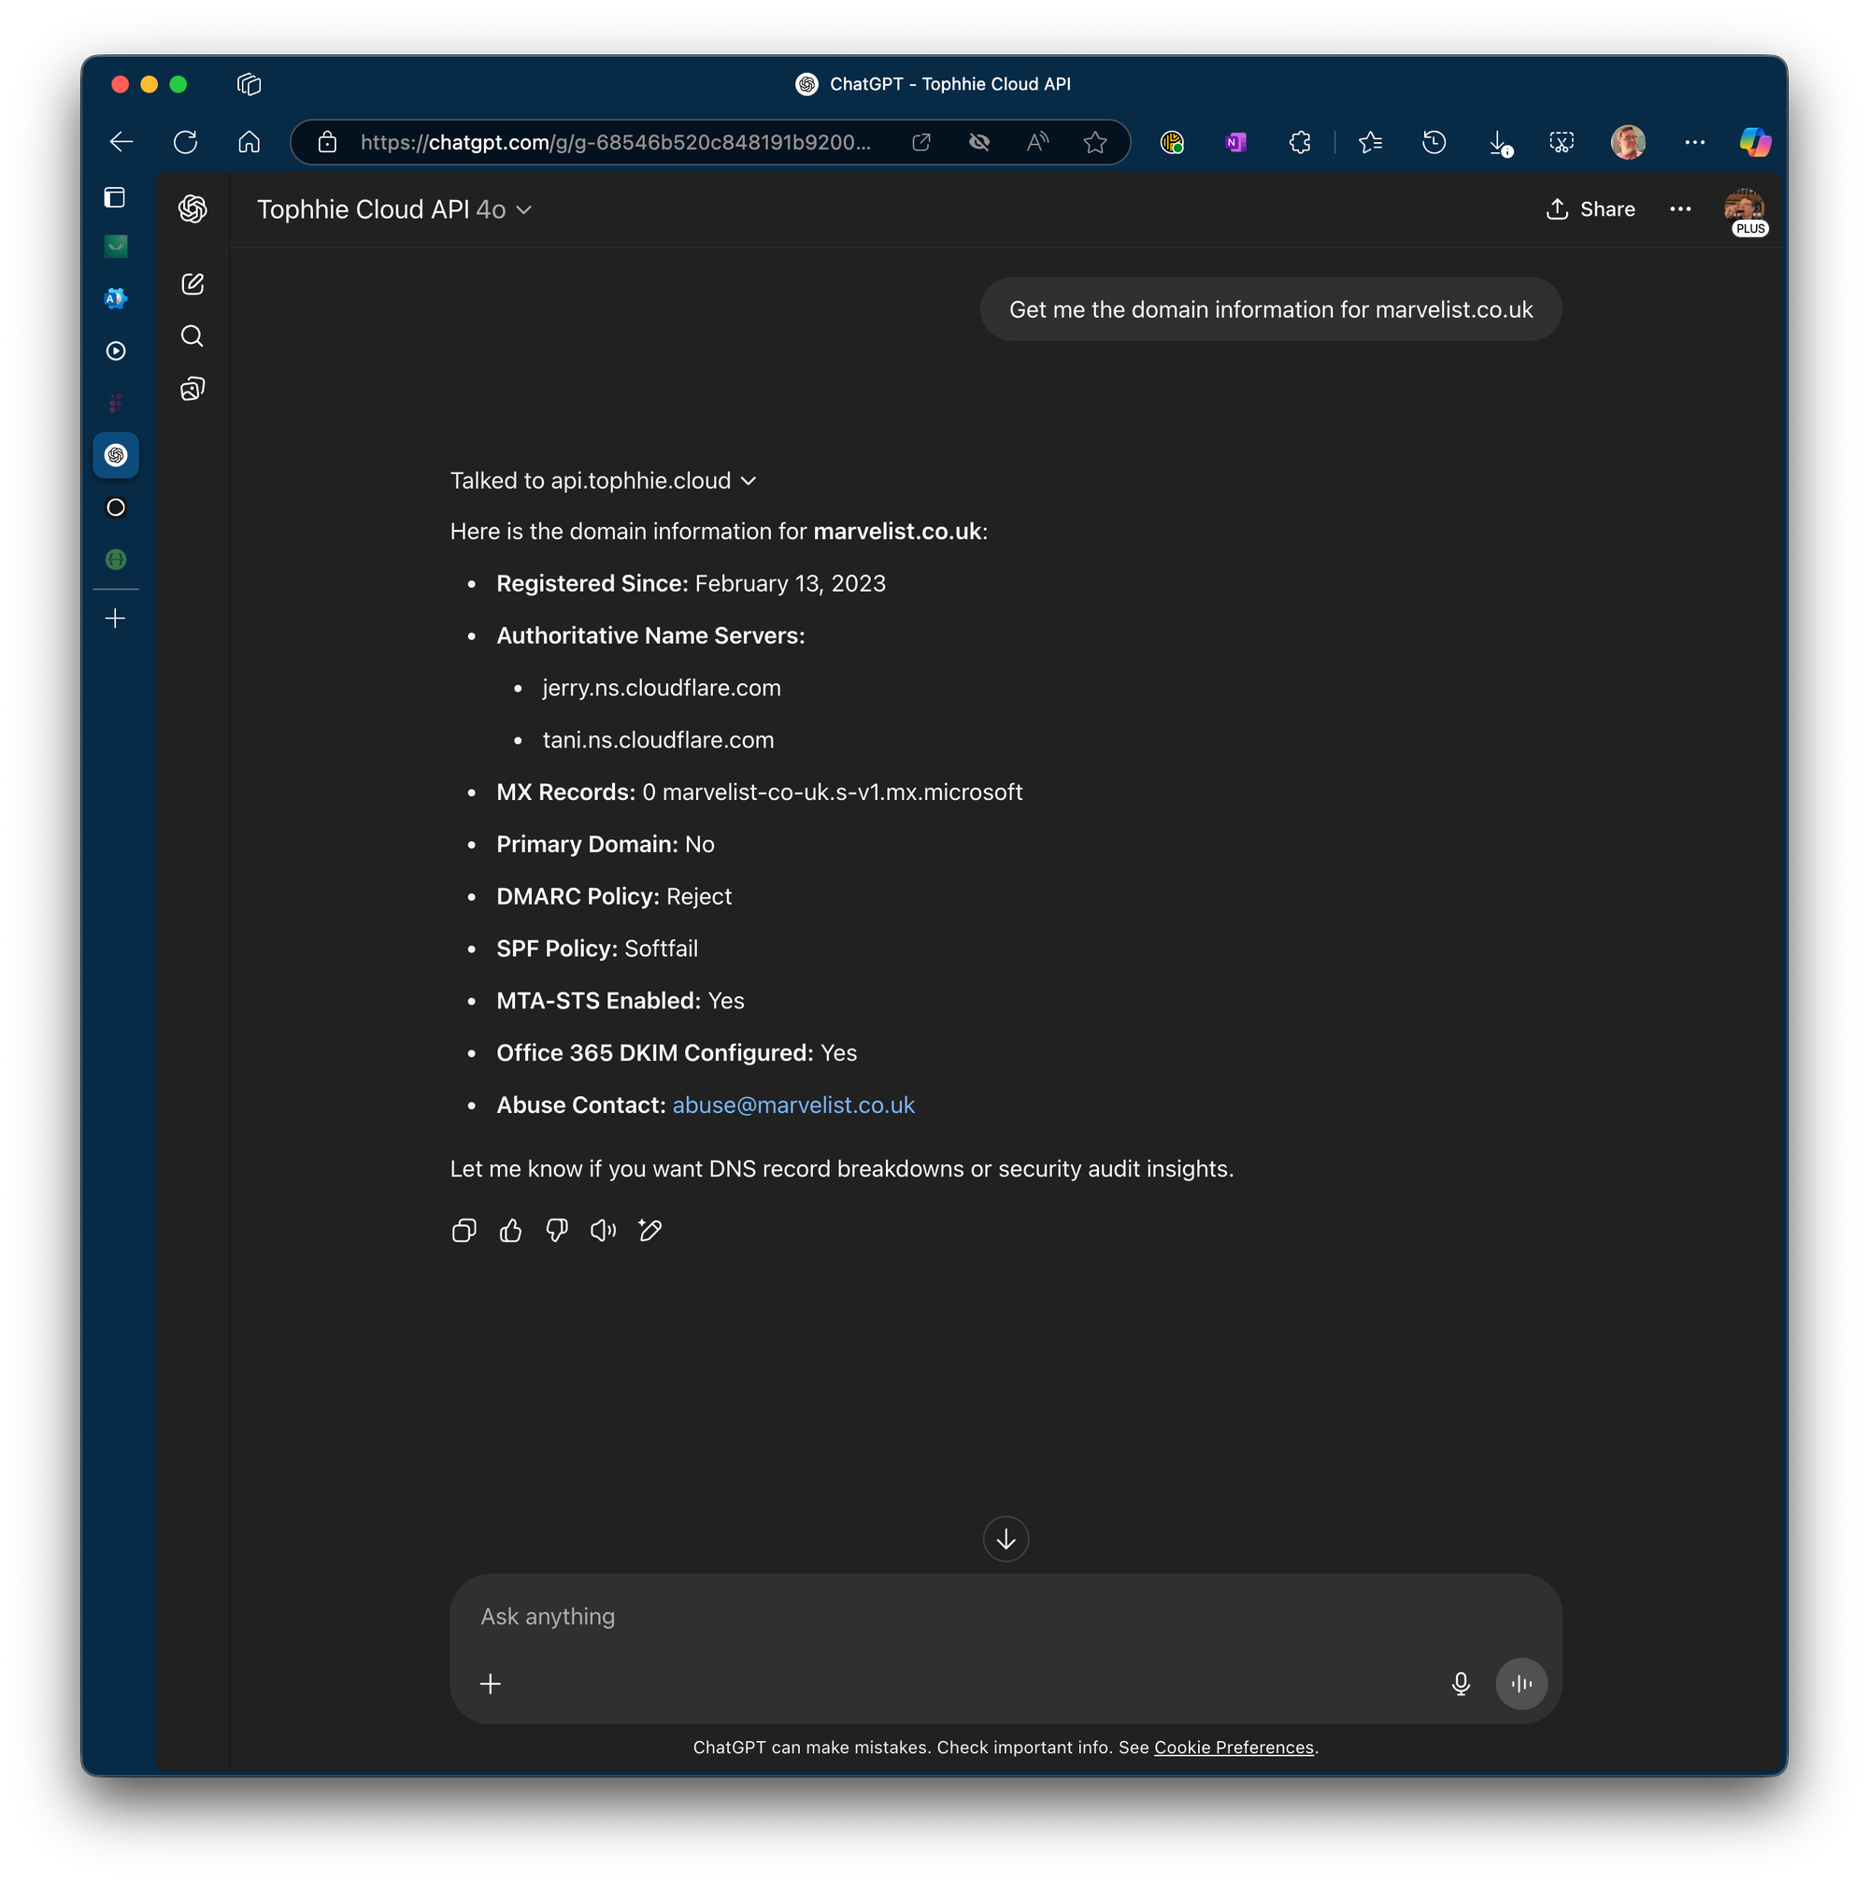Expand Talked to api.tophhie.cloud details
Image resolution: width=1869 pixels, height=1884 pixels.
pos(604,480)
